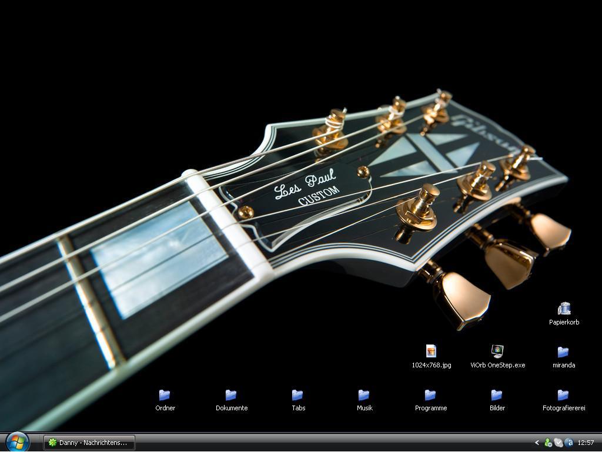Screen dimensions: 602x452
Task: Click the green messenger buddy tray icon
Action: pos(549,443)
